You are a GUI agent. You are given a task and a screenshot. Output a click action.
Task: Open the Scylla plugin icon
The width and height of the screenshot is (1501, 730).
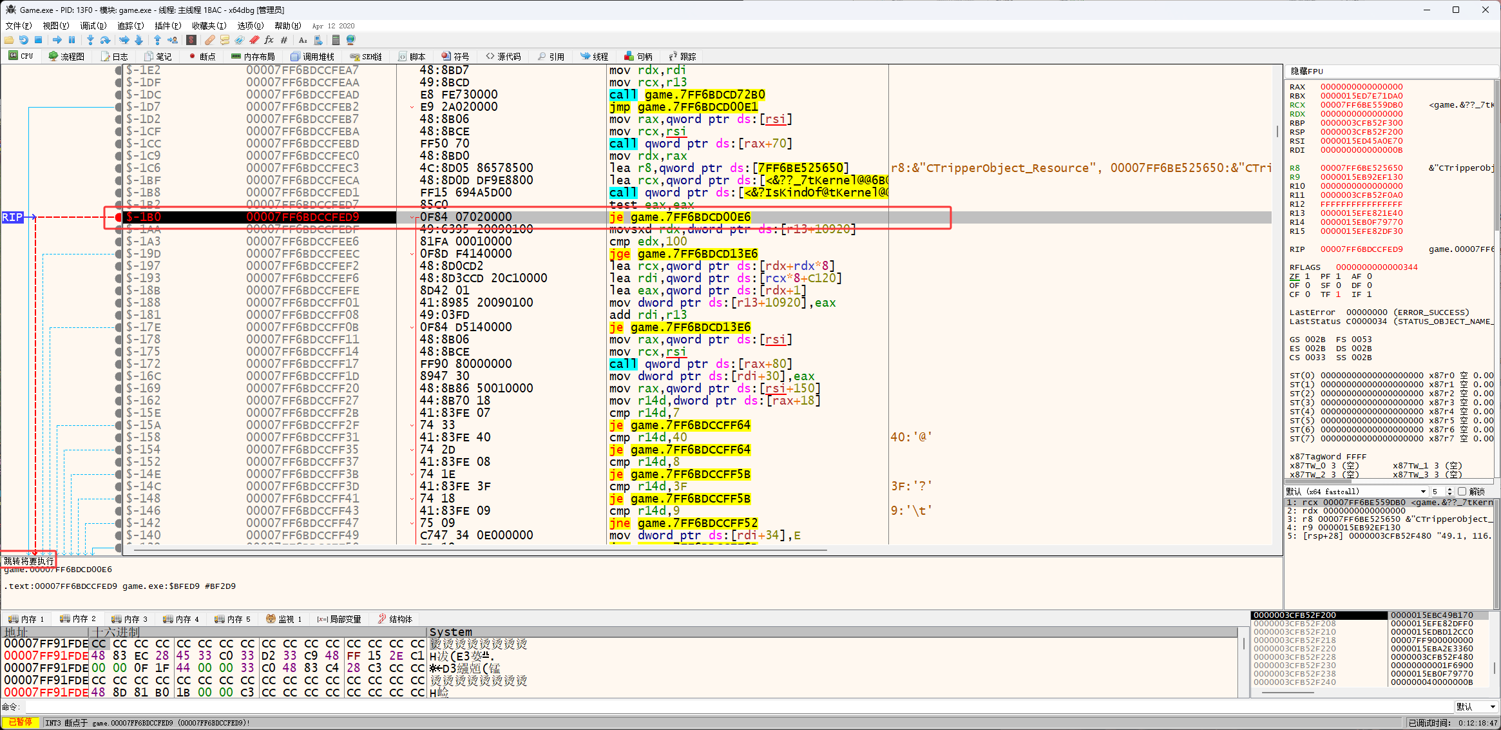click(191, 40)
